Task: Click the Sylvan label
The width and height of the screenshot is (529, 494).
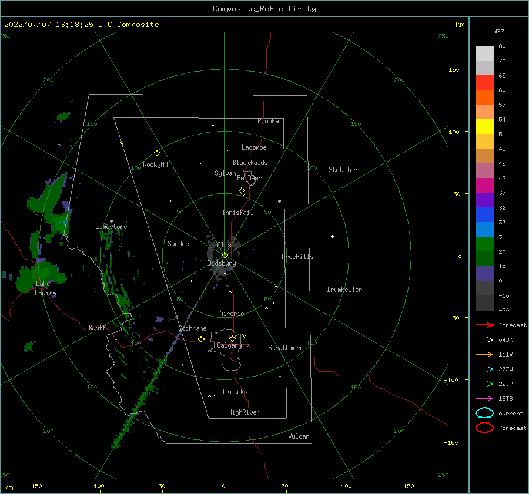Action: click(225, 173)
